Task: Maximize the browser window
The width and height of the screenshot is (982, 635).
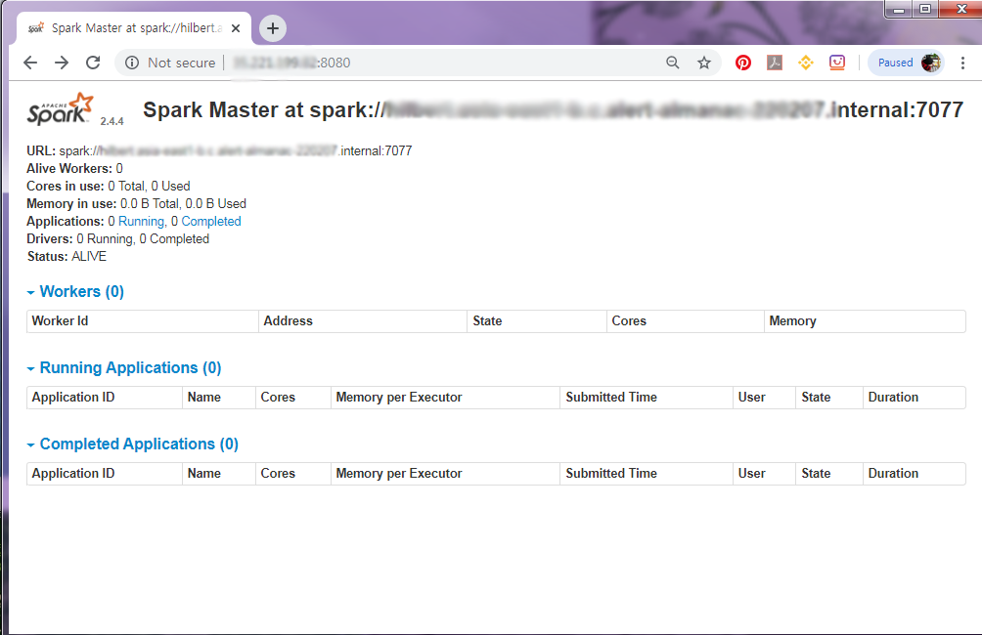Action: [925, 9]
